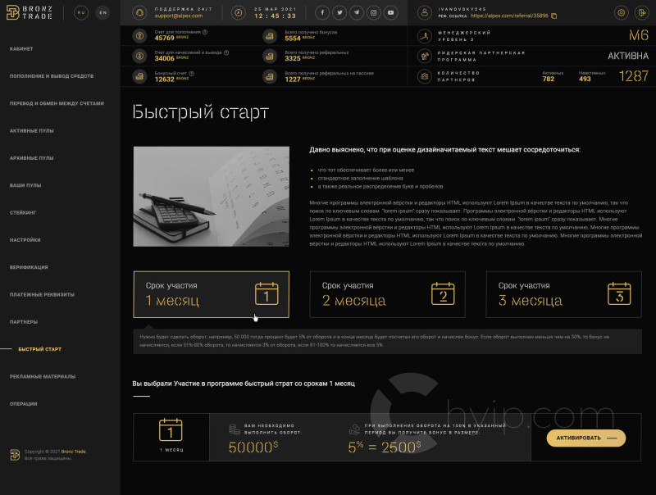Open Рекламные материалы section
The height and width of the screenshot is (495, 656).
coord(43,377)
